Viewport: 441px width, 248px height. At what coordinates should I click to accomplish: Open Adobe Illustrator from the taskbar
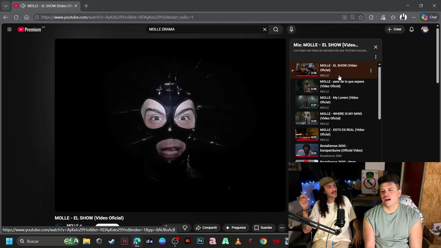point(187,241)
